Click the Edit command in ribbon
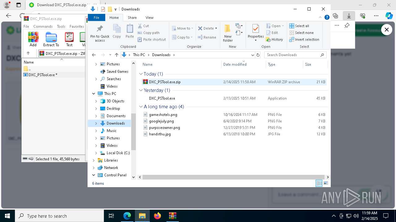 pyautogui.click(x=272, y=33)
